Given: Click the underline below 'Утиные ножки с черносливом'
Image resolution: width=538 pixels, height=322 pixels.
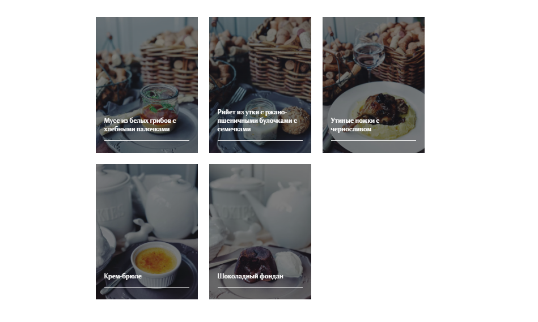Looking at the screenshot, I should click(x=373, y=140).
